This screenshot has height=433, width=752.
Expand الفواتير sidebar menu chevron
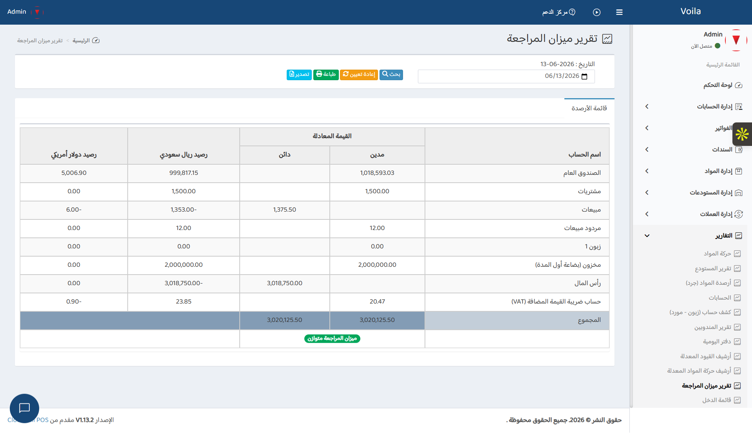click(647, 128)
